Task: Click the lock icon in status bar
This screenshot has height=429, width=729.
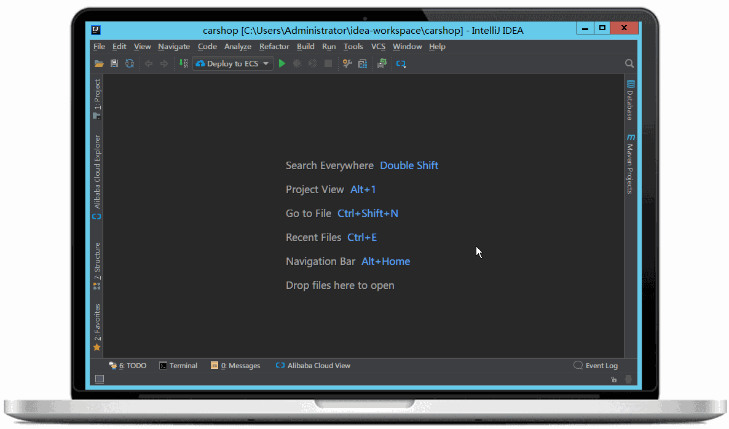Action: (613, 379)
